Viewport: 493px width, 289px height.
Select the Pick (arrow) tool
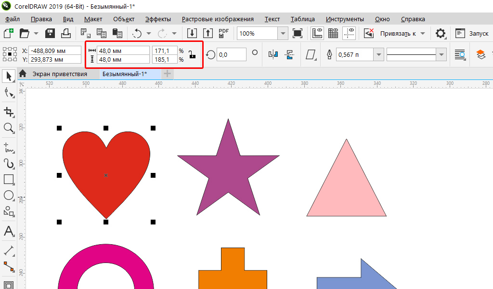click(x=9, y=76)
